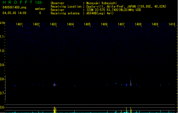
Task: Click the 1407 time axis marker
Action: (x=121, y=24)
